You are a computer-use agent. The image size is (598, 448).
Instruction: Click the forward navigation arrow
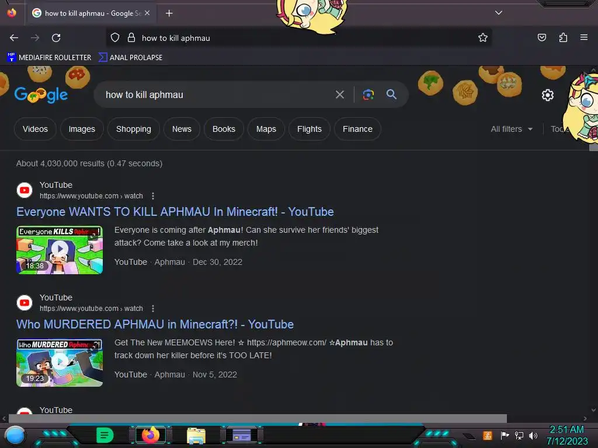pyautogui.click(x=35, y=38)
